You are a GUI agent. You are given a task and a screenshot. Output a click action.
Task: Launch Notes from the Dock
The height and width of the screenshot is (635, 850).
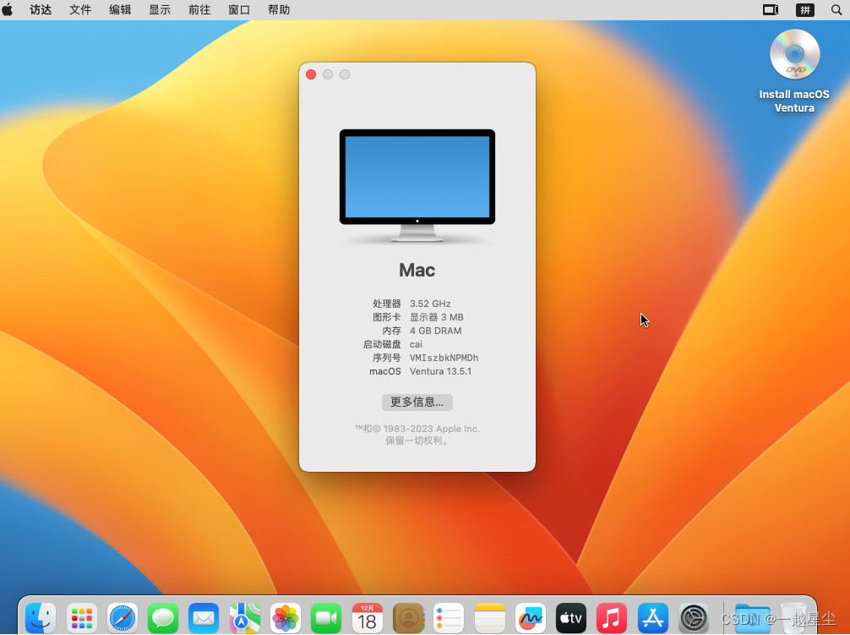[489, 617]
